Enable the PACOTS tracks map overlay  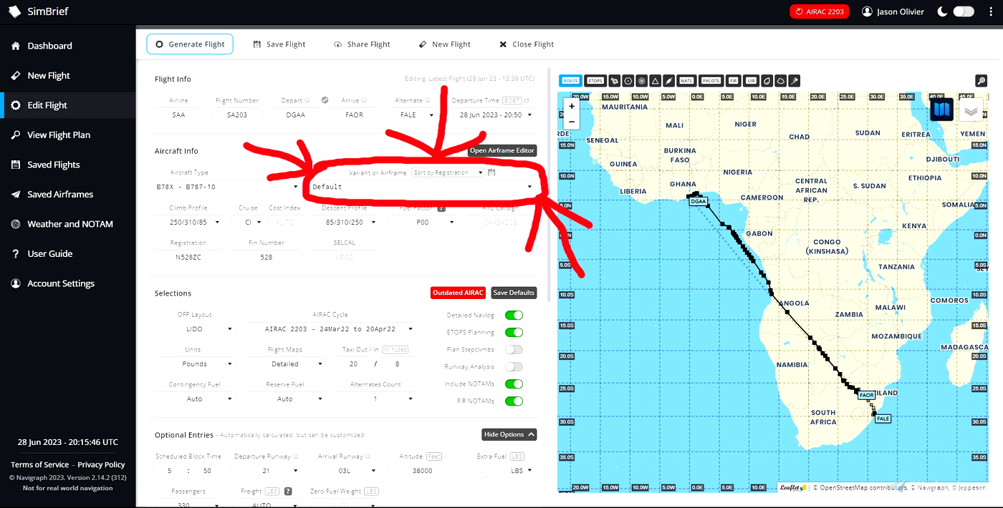pyautogui.click(x=711, y=81)
